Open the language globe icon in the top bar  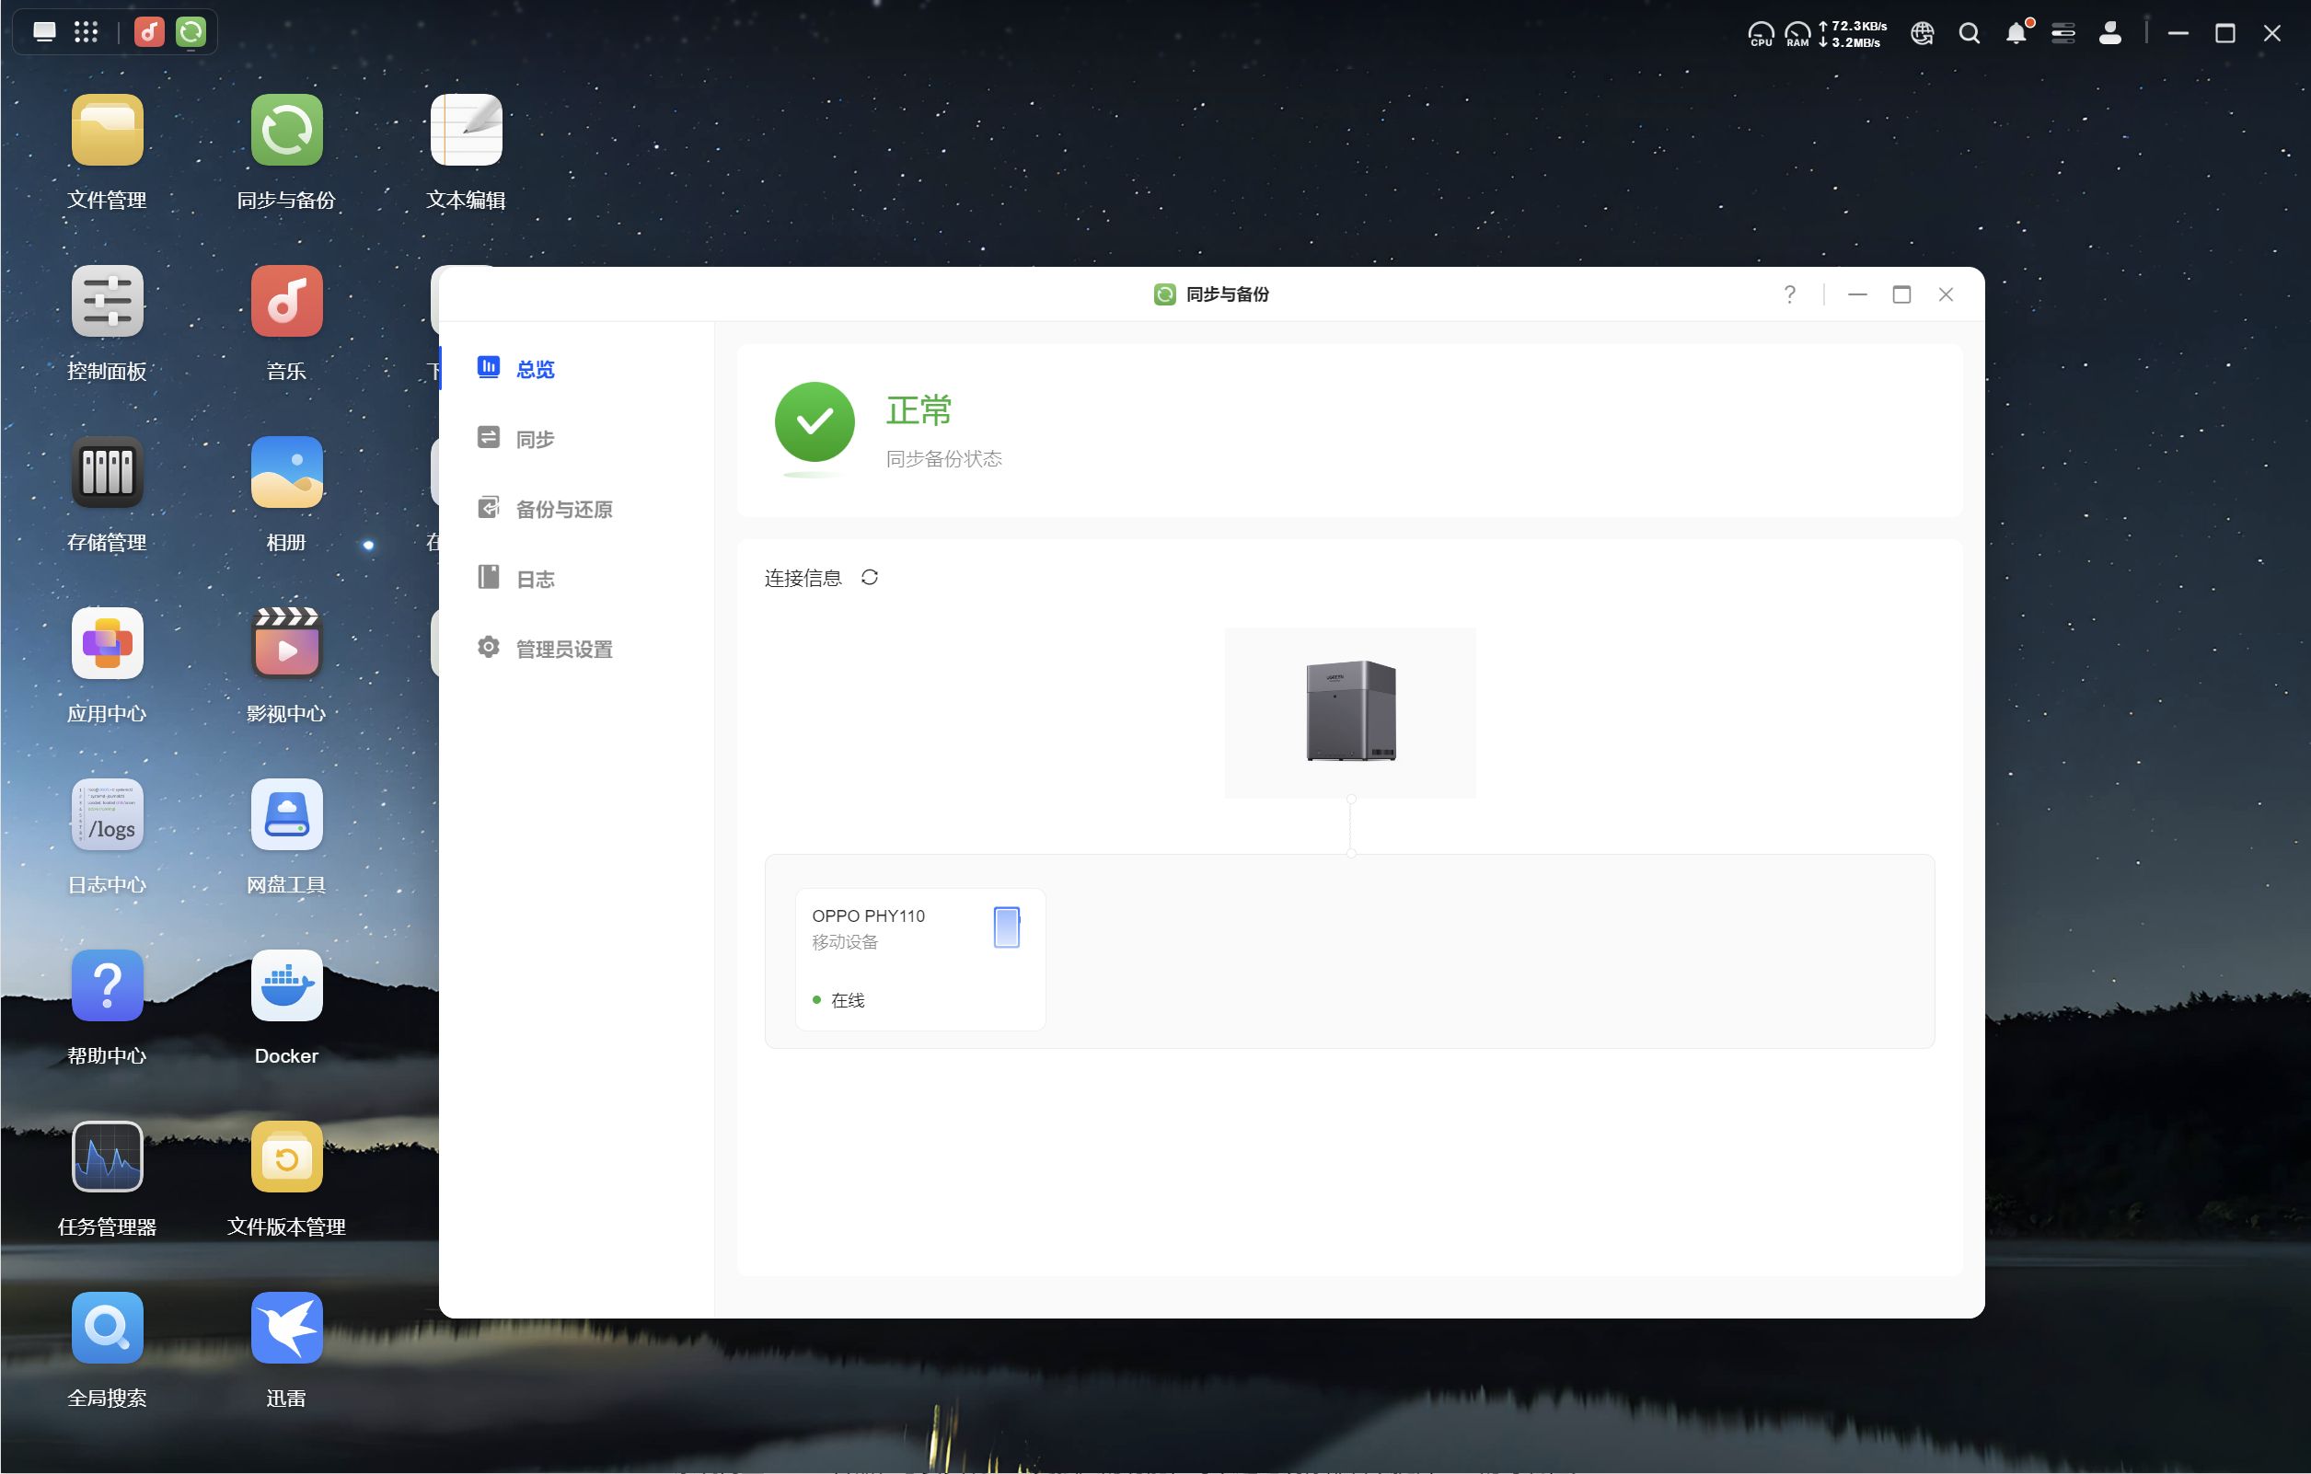coord(1922,34)
